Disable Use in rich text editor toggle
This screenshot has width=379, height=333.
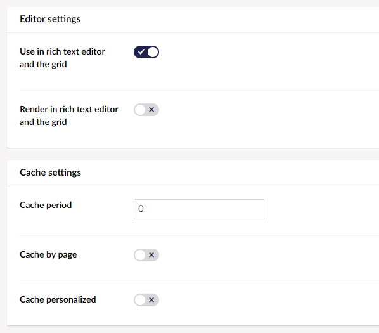tap(146, 52)
